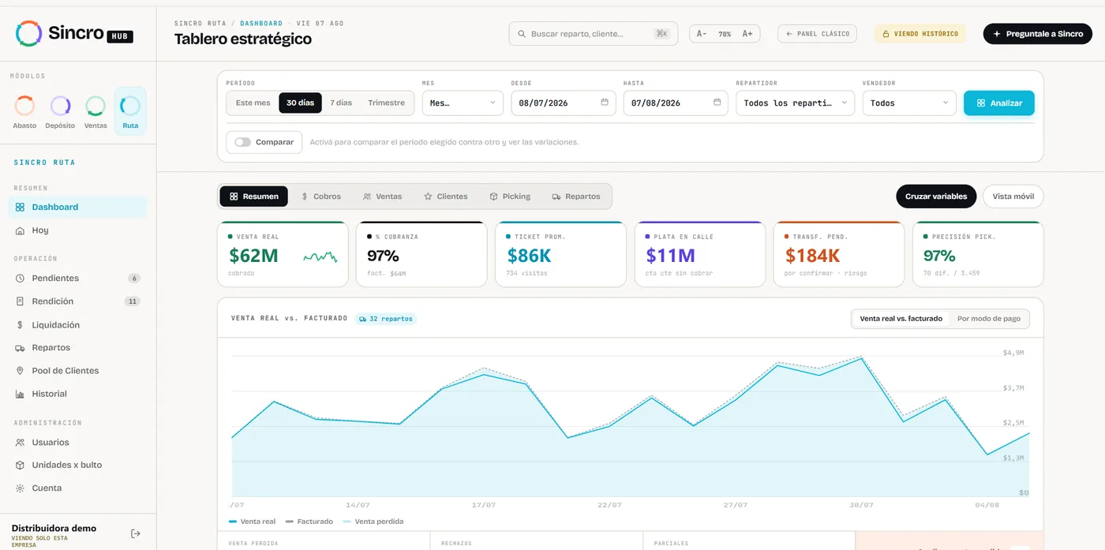Open the Depósito module ring icon
1105x550 pixels.
(x=60, y=106)
